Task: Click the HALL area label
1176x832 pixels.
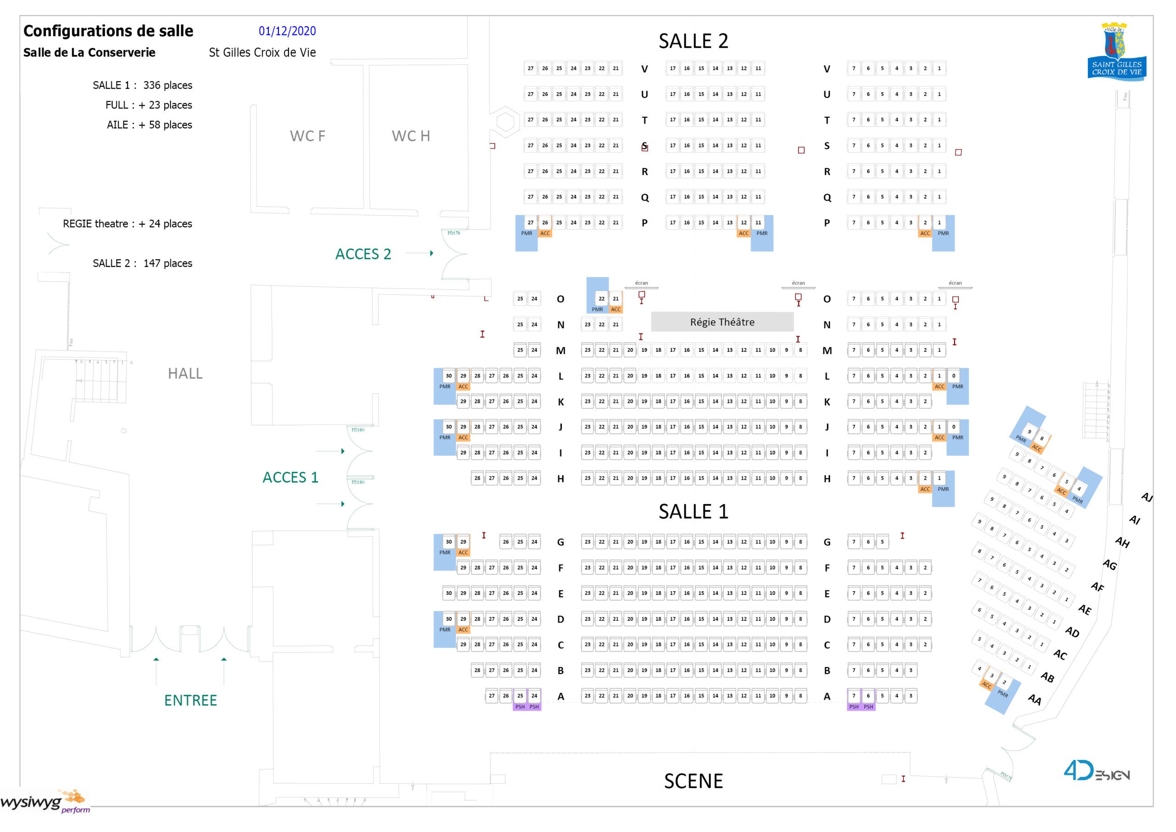Action: [186, 374]
